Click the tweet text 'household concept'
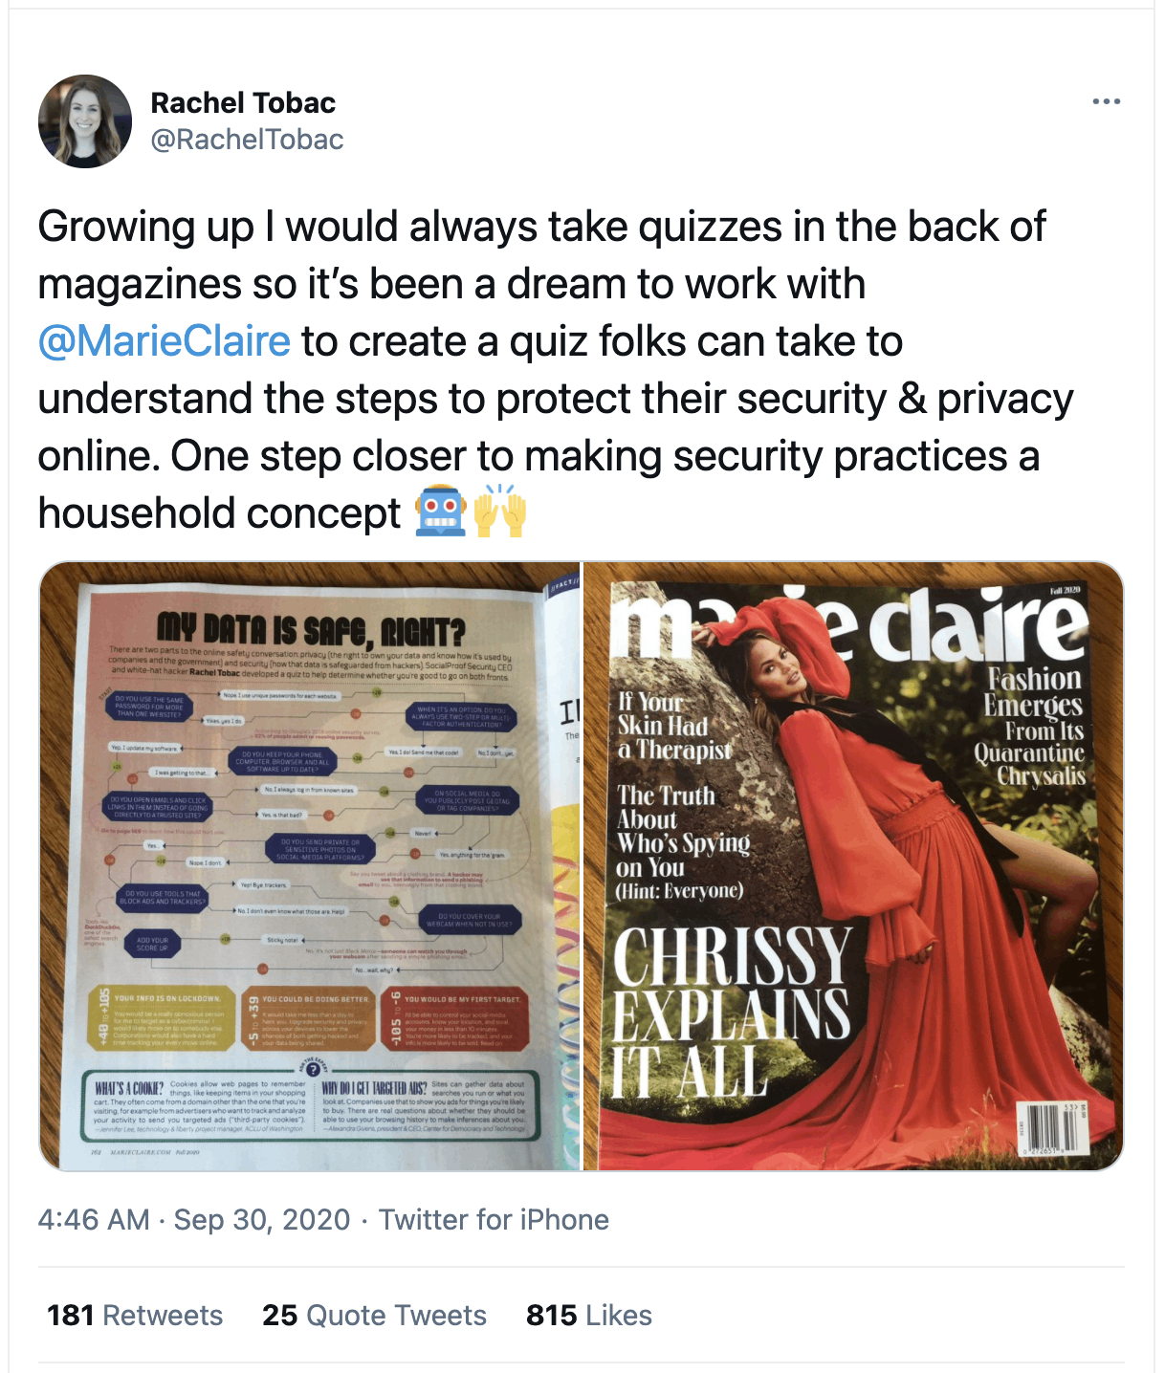Image resolution: width=1165 pixels, height=1373 pixels. [219, 513]
